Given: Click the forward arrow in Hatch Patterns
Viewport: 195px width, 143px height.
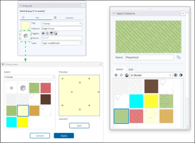Looking at the screenshot, I should [121, 75].
